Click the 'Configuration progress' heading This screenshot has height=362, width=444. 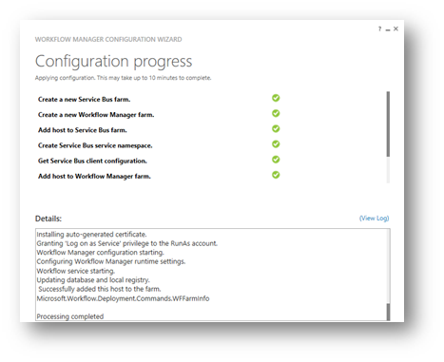[x=113, y=62]
